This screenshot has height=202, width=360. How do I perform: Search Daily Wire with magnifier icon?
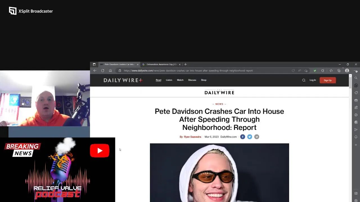point(304,80)
